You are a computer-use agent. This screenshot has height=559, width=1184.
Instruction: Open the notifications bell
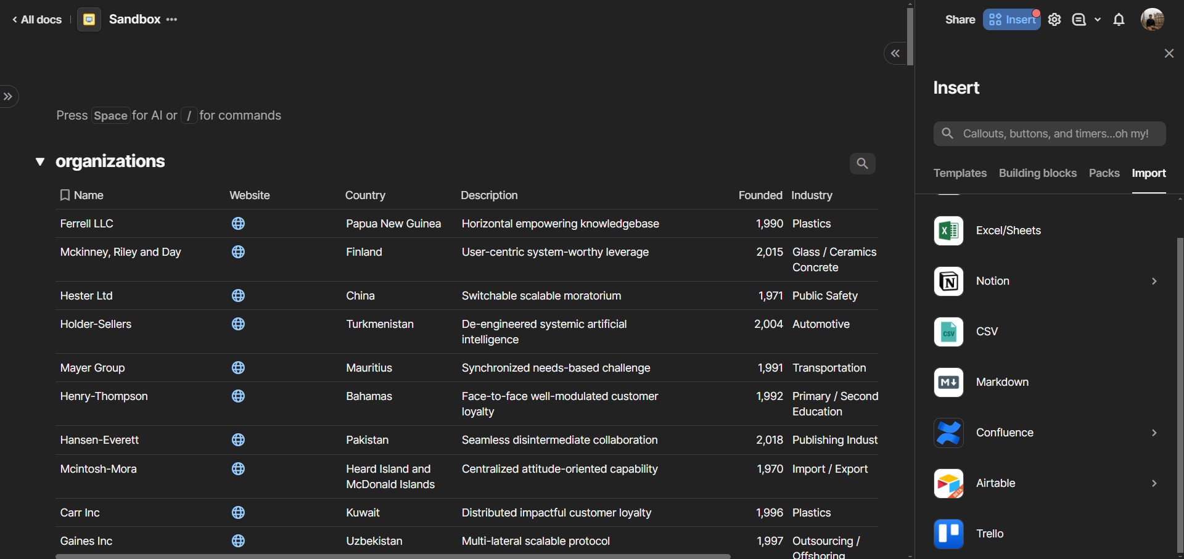(x=1119, y=20)
